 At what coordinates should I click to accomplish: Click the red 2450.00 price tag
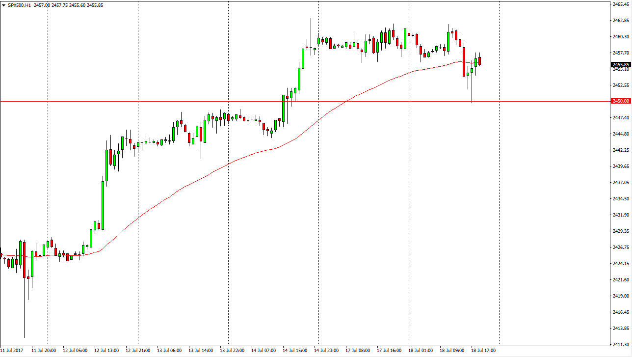pyautogui.click(x=621, y=101)
